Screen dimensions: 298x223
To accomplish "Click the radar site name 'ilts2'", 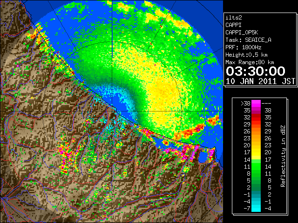I will 234,18.
